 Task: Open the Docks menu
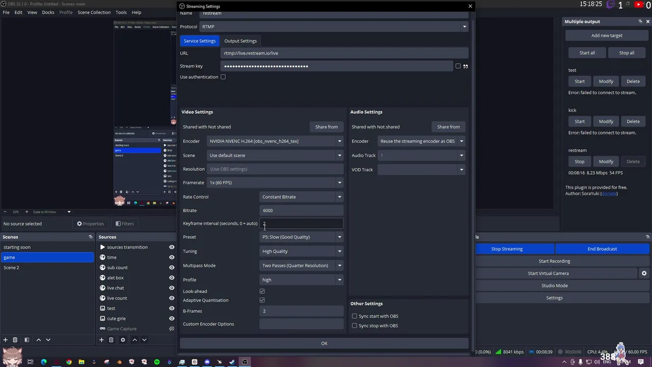point(48,12)
